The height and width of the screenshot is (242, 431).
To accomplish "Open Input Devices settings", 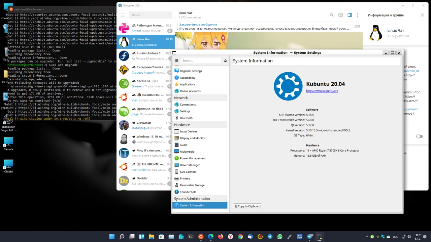I will click(200, 131).
